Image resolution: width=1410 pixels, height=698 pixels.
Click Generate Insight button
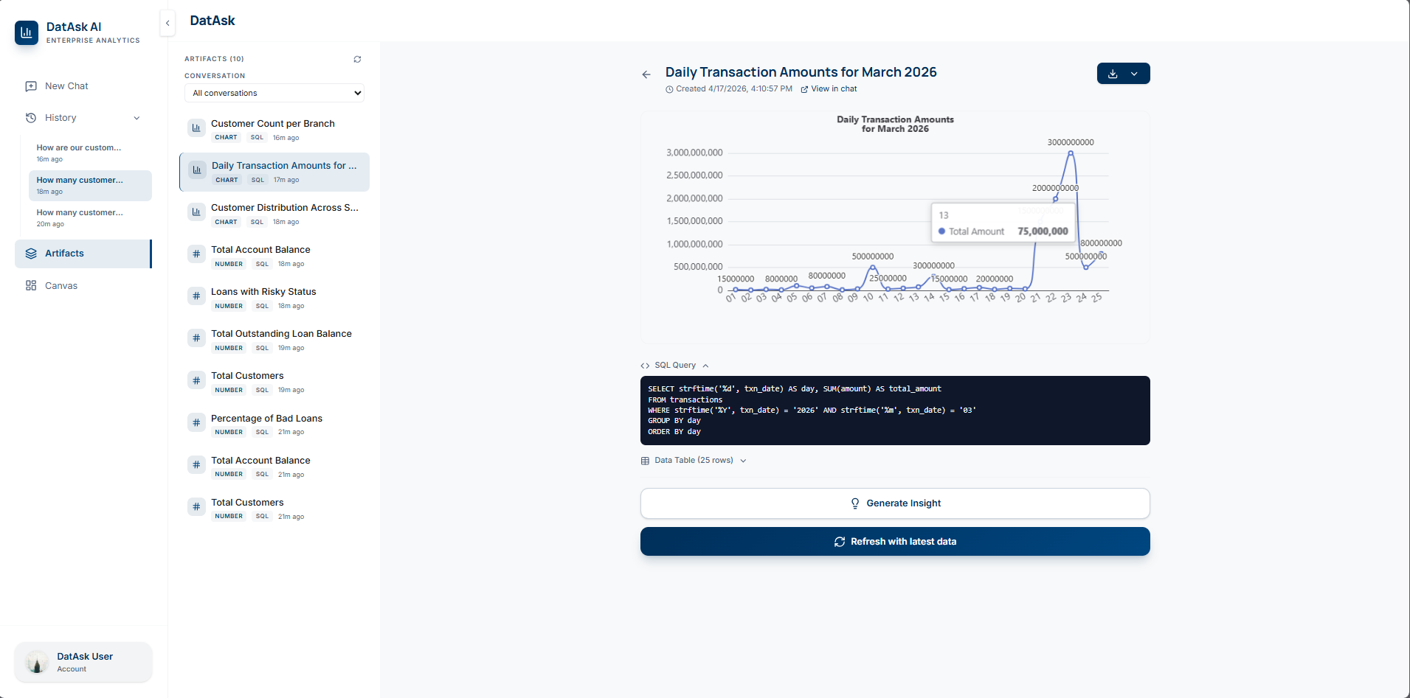(x=895, y=503)
